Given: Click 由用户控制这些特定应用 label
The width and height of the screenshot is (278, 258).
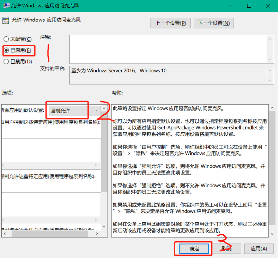Looking at the screenshot, I should tap(51, 122).
